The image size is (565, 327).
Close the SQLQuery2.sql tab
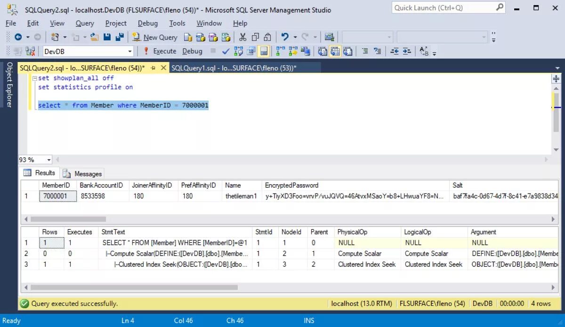(x=163, y=68)
